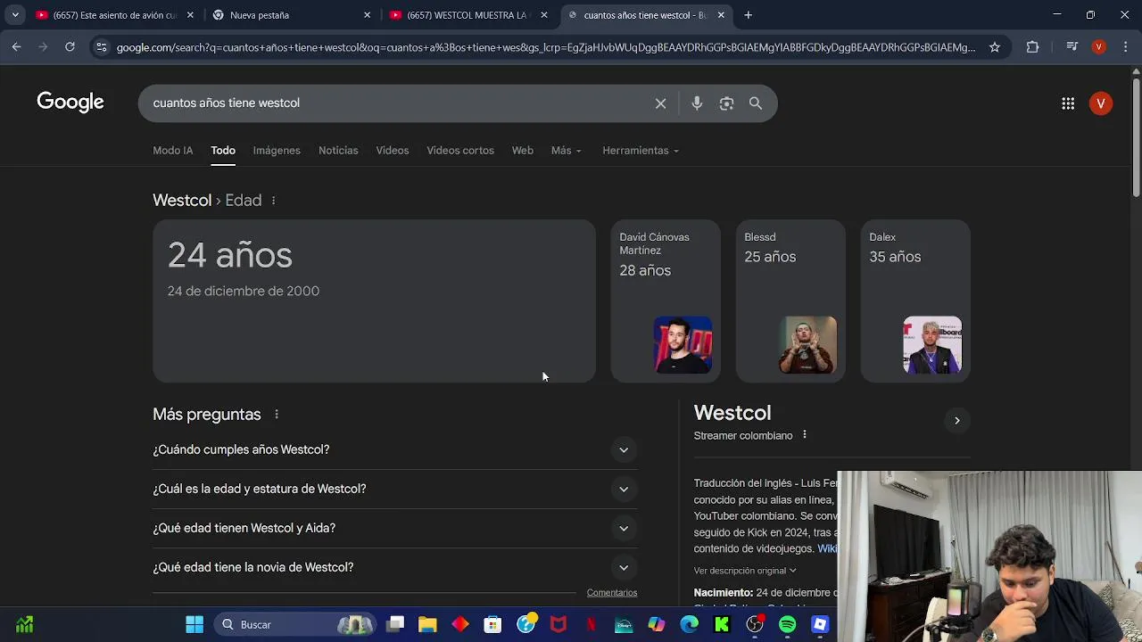Open the stocks widget on the taskbar

tap(24, 624)
